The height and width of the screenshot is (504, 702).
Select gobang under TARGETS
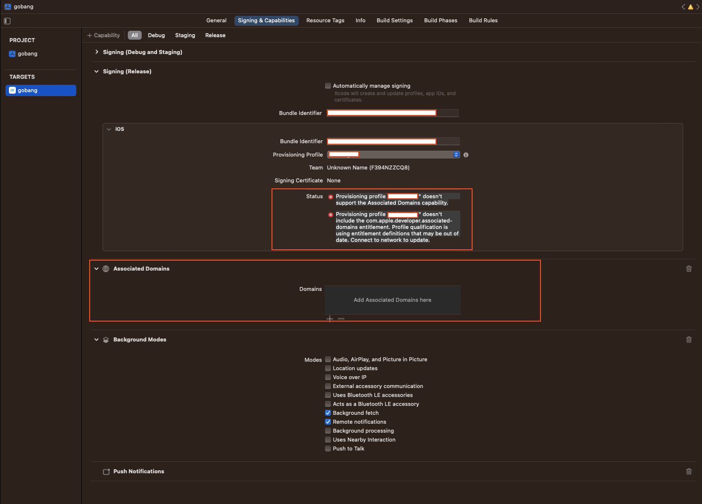click(41, 90)
